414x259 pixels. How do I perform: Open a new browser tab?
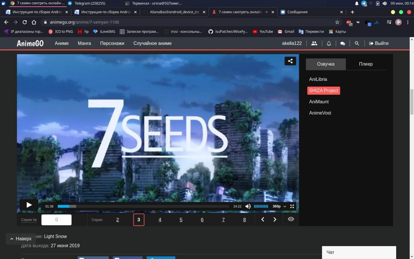point(352,12)
